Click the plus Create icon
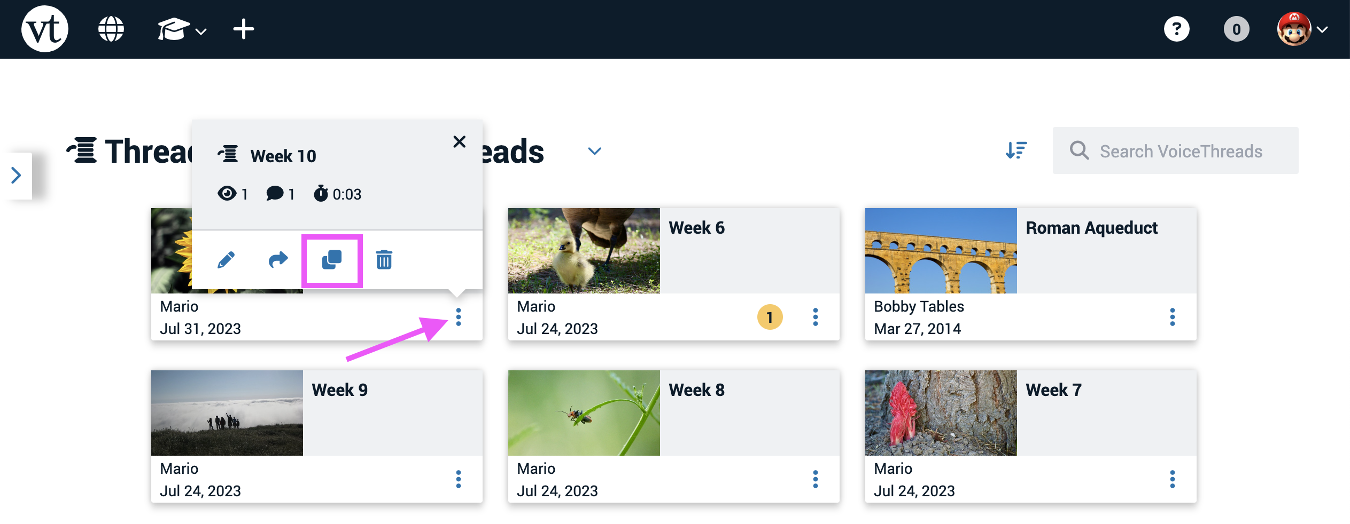1350x524 pixels. tap(244, 29)
